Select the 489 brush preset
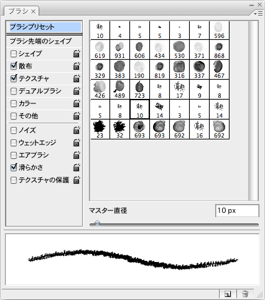265x300 pixels. pyautogui.click(x=119, y=90)
